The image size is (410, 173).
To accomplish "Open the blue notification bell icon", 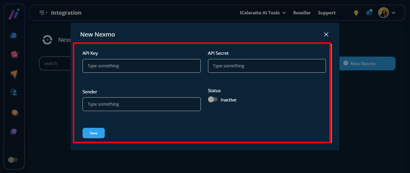I will pos(369,13).
